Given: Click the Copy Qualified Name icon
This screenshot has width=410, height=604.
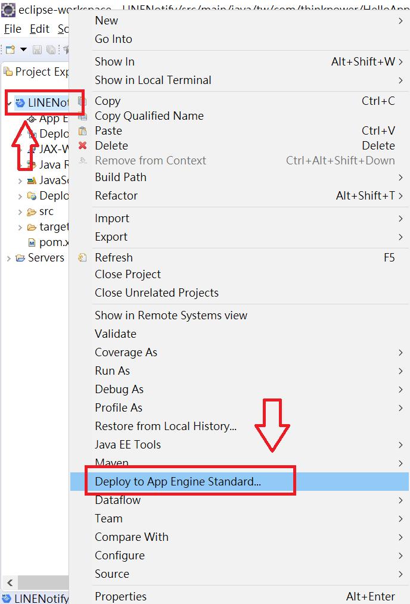Looking at the screenshot, I should (82, 116).
